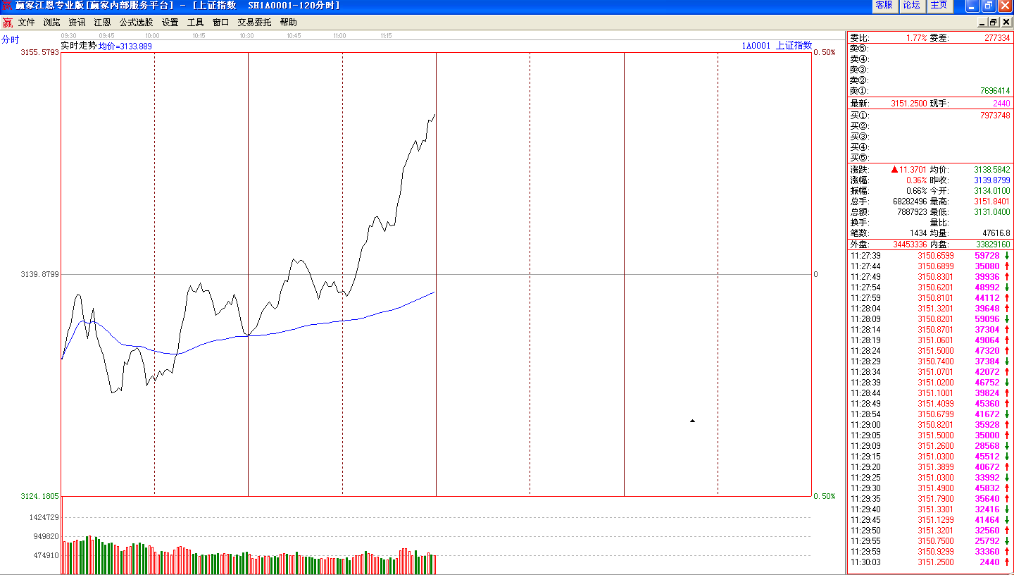
Task: Click the 外盘 value 34453336
Action: (911, 245)
